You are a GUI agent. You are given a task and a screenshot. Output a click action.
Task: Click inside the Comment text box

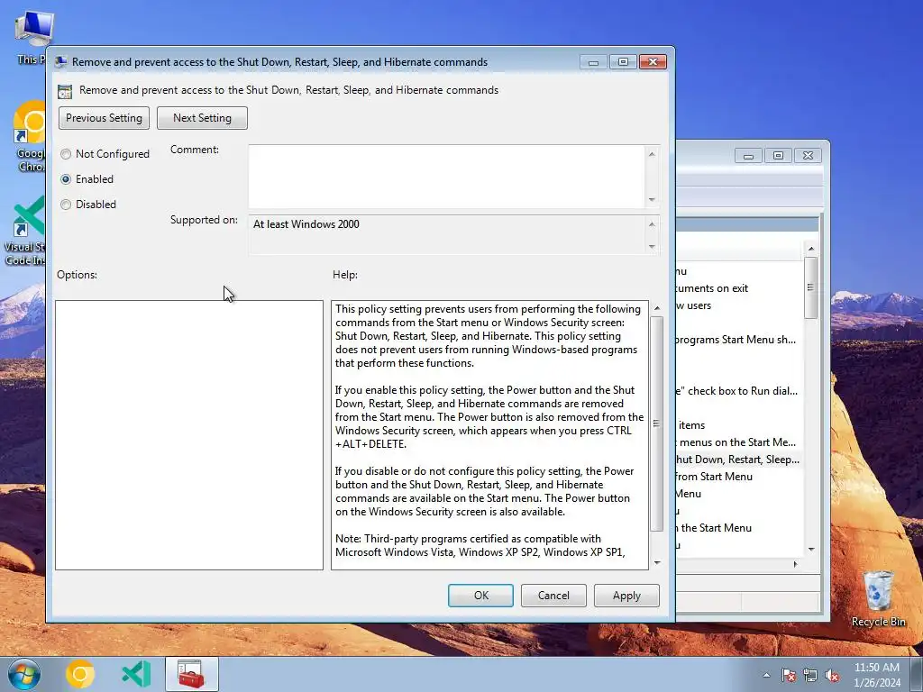(x=446, y=177)
